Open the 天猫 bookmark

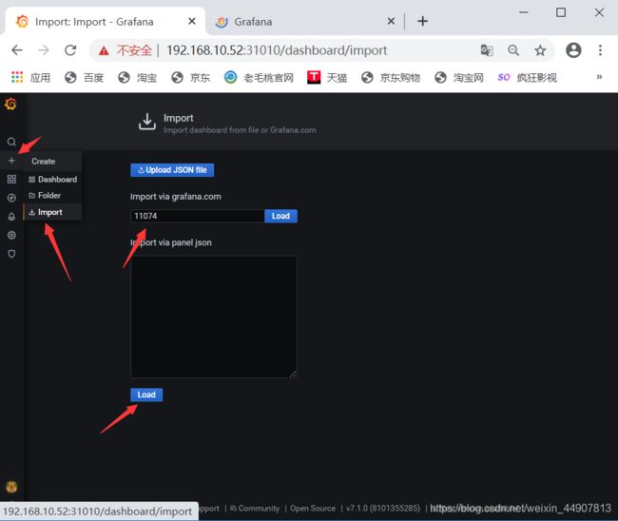(x=327, y=78)
